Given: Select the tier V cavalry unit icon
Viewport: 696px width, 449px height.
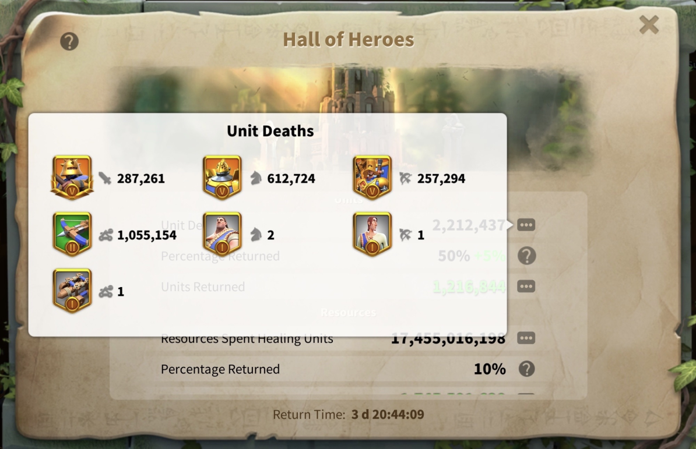Looking at the screenshot, I should (222, 177).
